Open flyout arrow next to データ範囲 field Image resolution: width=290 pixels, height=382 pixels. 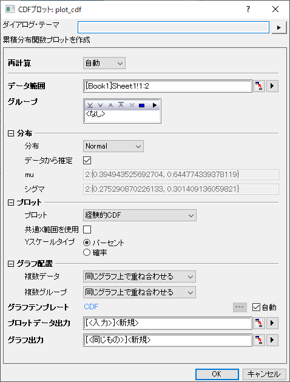[272, 86]
